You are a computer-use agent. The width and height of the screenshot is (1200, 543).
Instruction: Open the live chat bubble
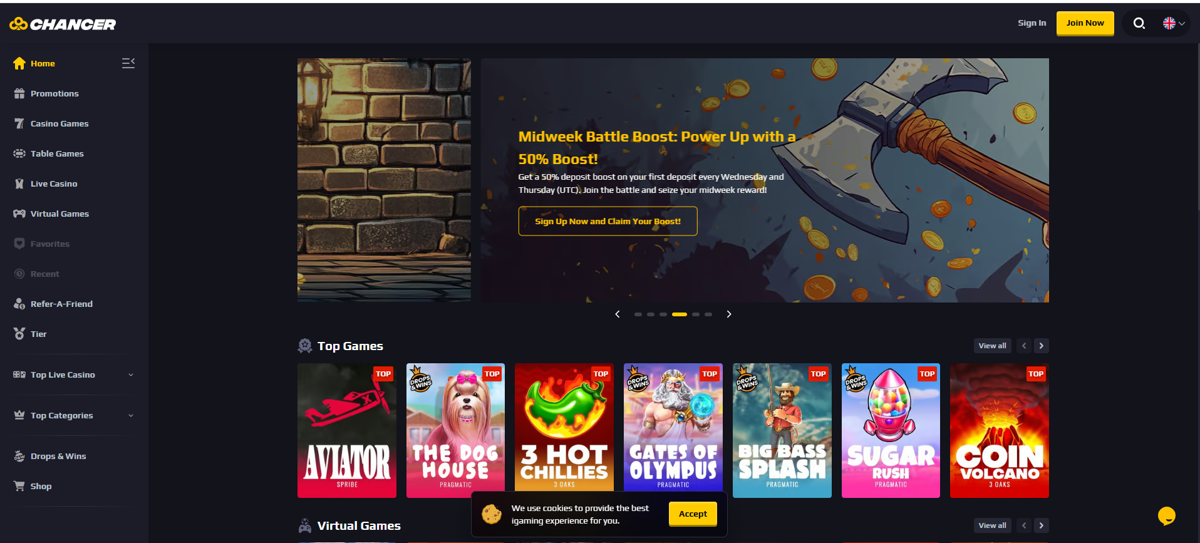point(1167,516)
